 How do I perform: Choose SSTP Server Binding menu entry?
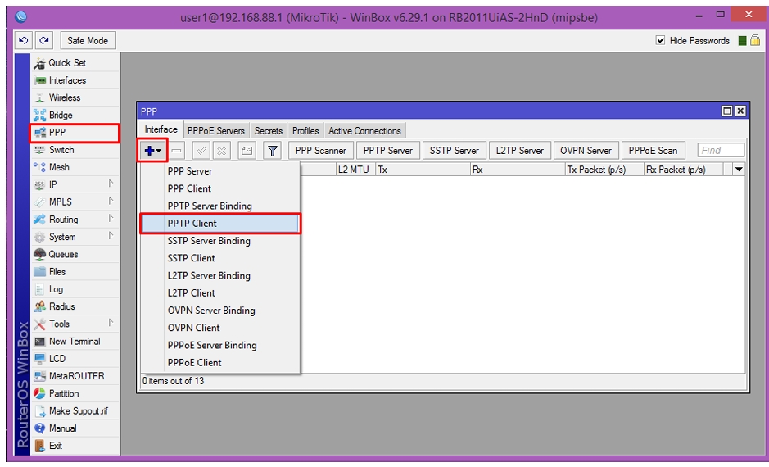[220, 241]
